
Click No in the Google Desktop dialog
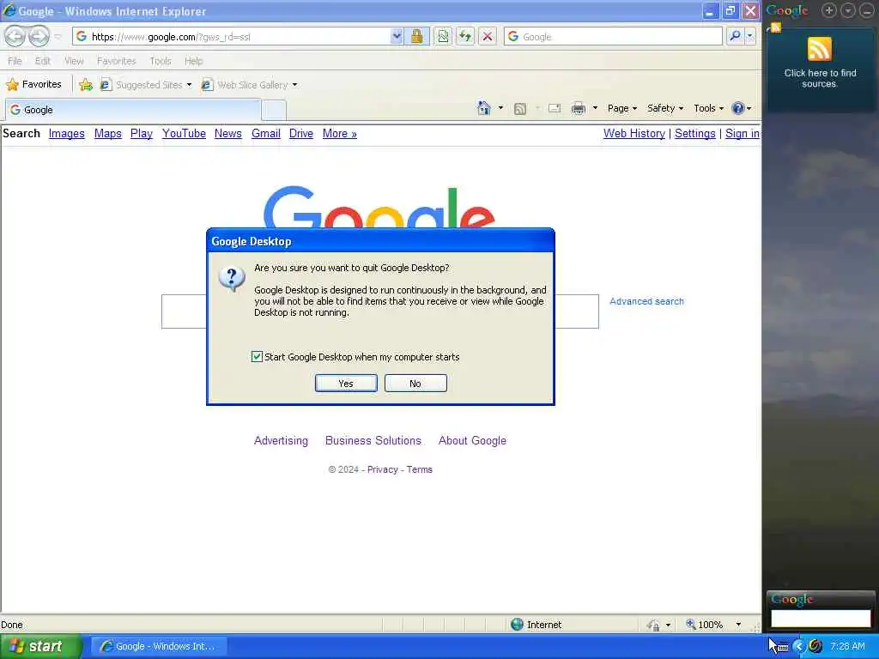(x=415, y=384)
